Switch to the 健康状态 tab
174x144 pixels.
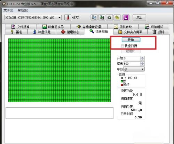tap(70, 32)
